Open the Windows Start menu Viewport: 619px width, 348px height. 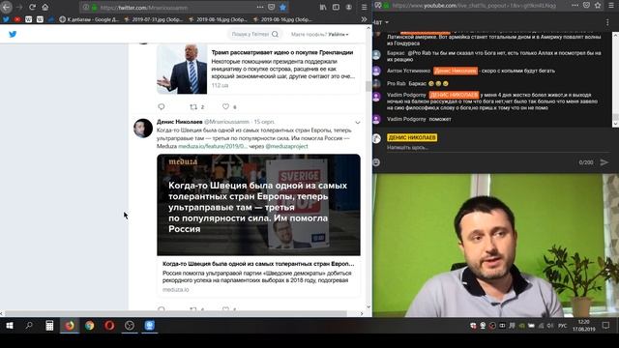pos(10,326)
